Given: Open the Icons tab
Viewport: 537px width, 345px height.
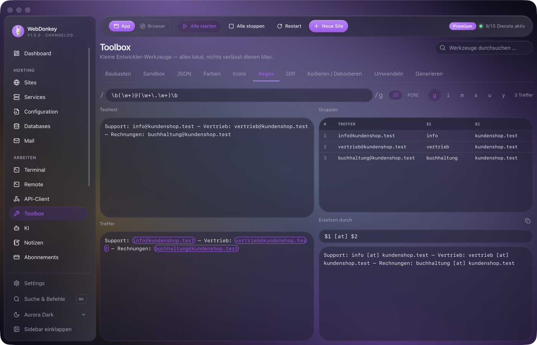Looking at the screenshot, I should tap(239, 74).
